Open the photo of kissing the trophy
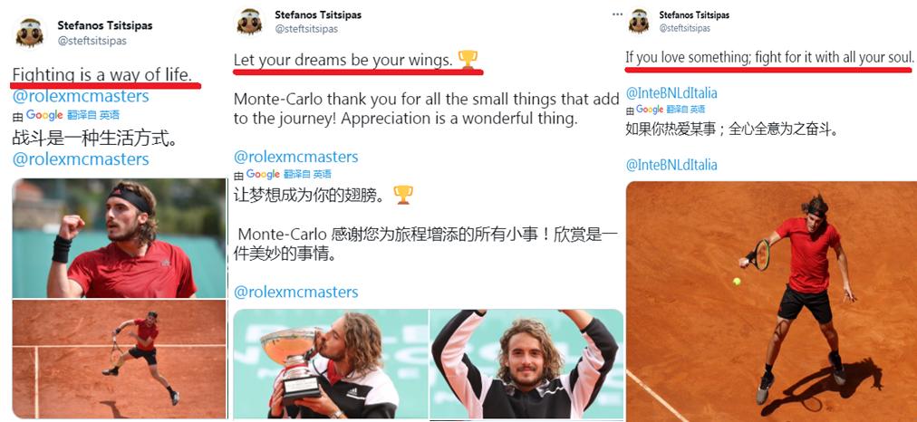This screenshot has height=422, width=917. (331, 363)
